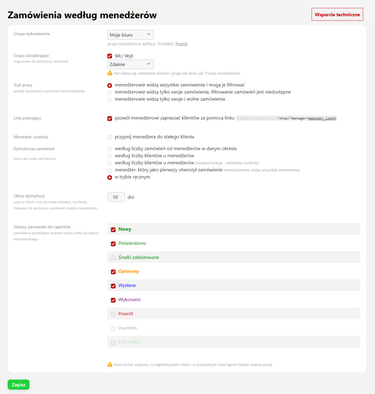Click the Wsparcie techniczne button
375x394 pixels.
click(x=337, y=14)
